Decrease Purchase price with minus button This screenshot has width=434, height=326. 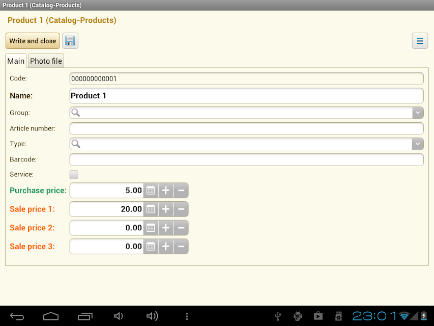pos(181,191)
